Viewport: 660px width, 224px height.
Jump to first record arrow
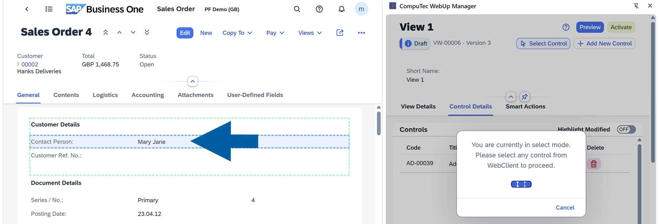point(106,33)
